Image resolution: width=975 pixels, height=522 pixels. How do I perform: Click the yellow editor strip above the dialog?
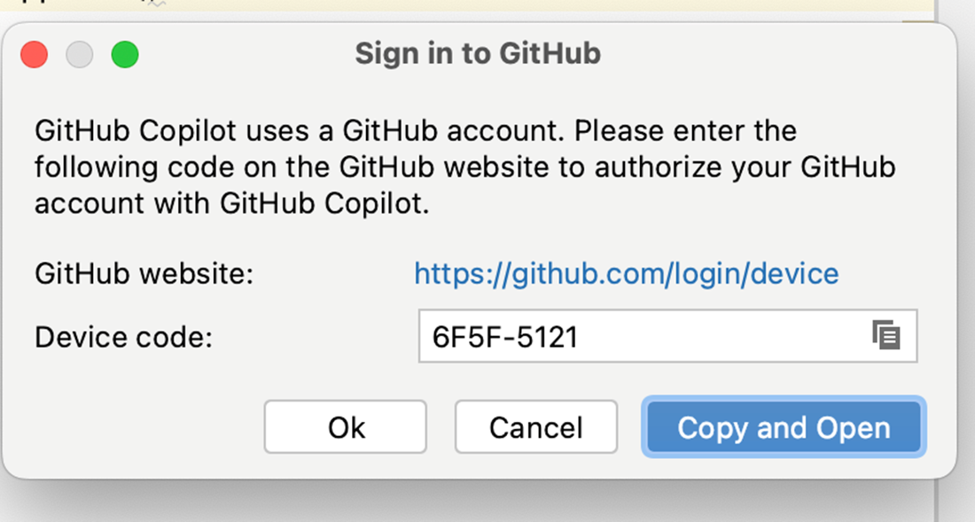click(466, 6)
